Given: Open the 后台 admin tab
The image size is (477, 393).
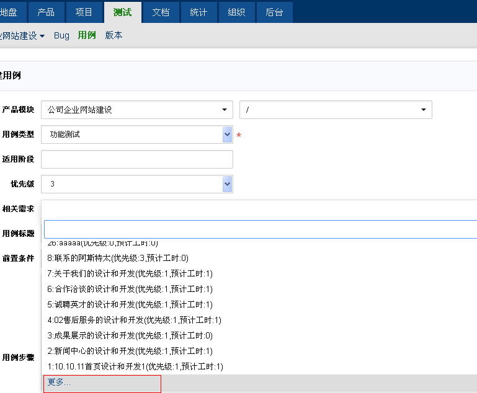Looking at the screenshot, I should [274, 12].
